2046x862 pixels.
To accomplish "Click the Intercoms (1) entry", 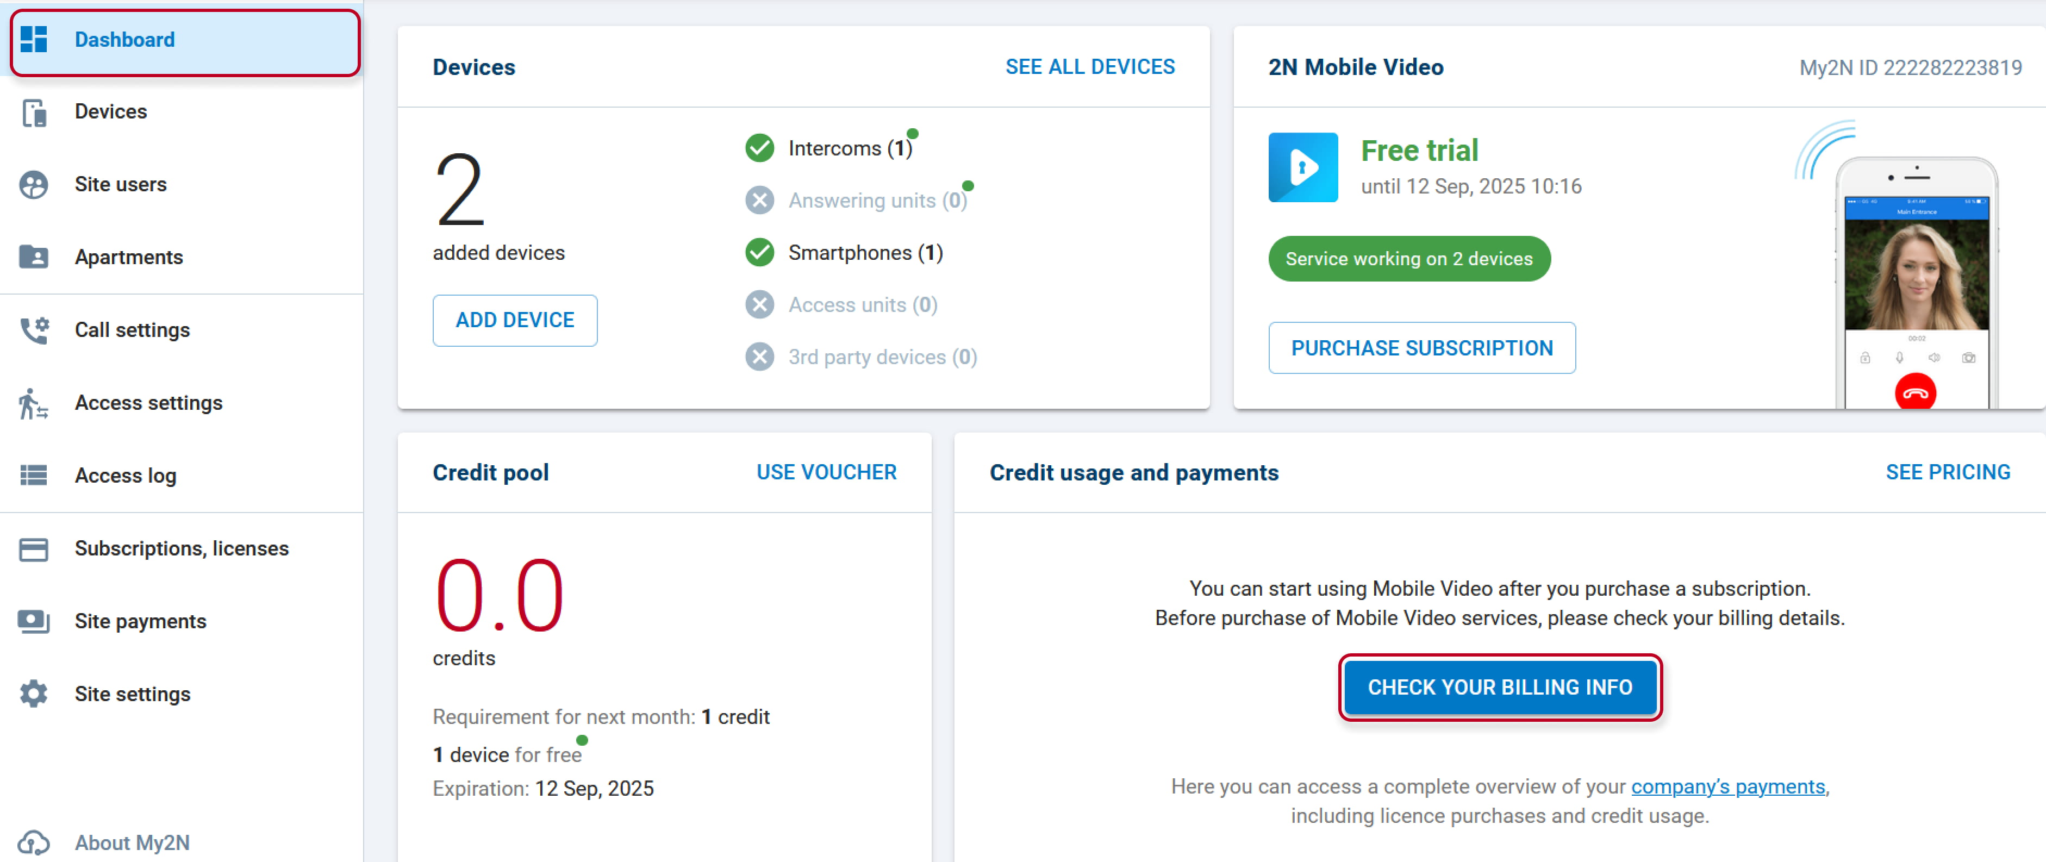I will click(x=851, y=148).
